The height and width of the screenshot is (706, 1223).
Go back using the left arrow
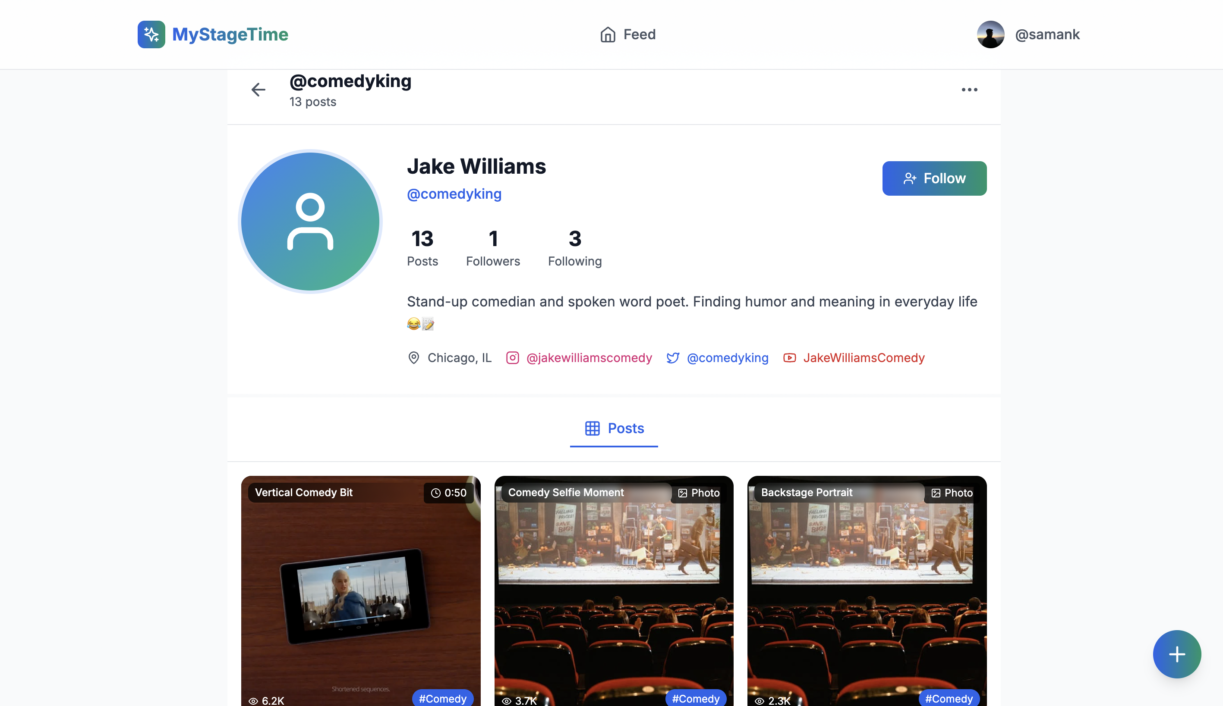coord(258,90)
